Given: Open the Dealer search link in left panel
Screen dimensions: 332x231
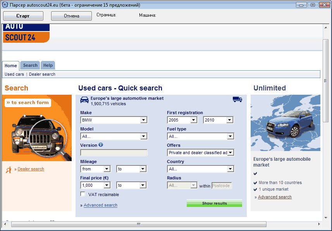Looking at the screenshot, I should point(31,169).
